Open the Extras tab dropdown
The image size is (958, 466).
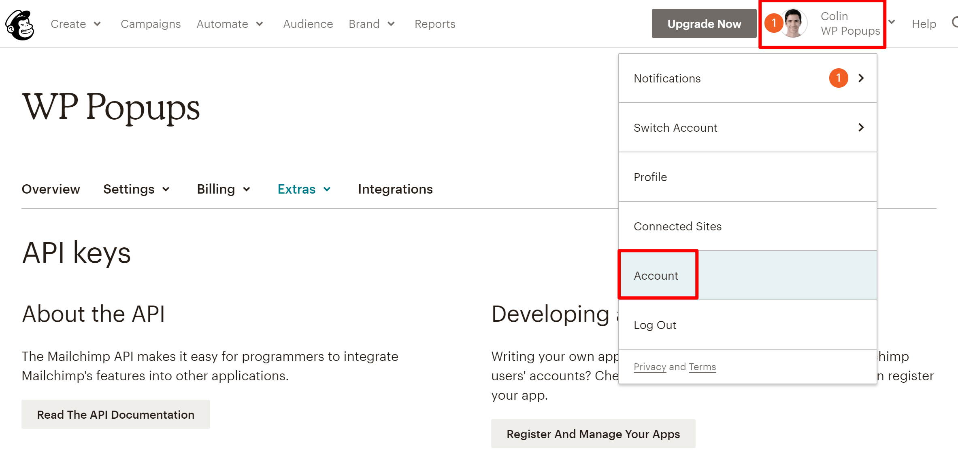point(304,189)
